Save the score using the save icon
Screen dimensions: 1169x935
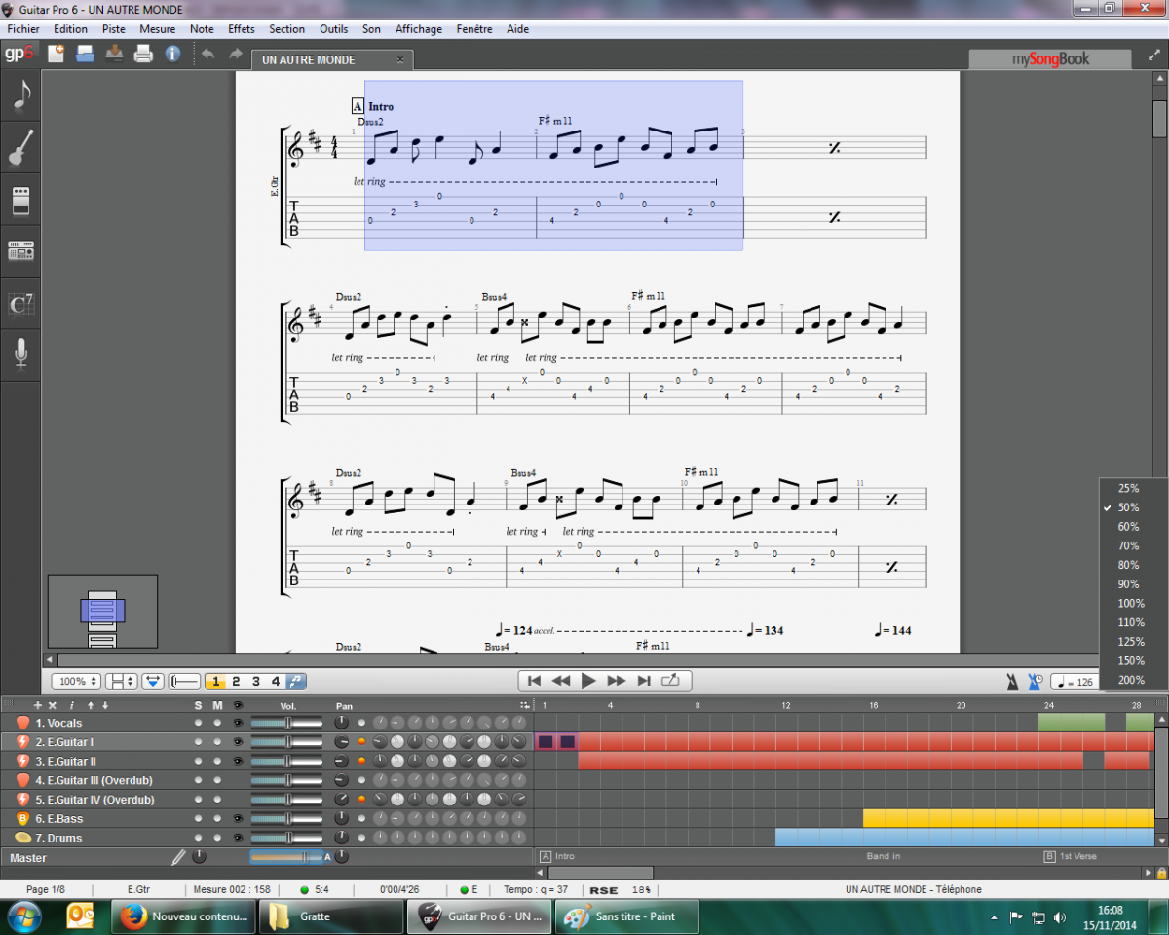(x=114, y=54)
